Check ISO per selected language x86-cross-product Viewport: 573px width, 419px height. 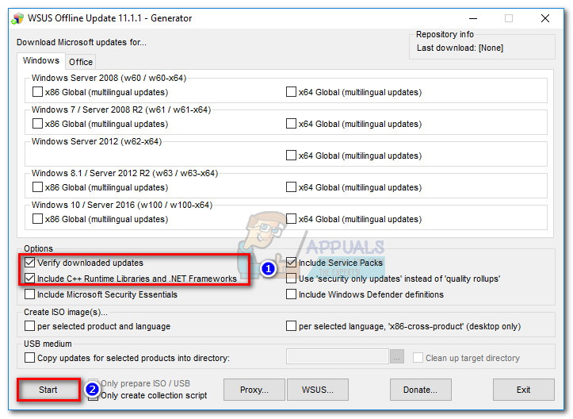[x=291, y=325]
